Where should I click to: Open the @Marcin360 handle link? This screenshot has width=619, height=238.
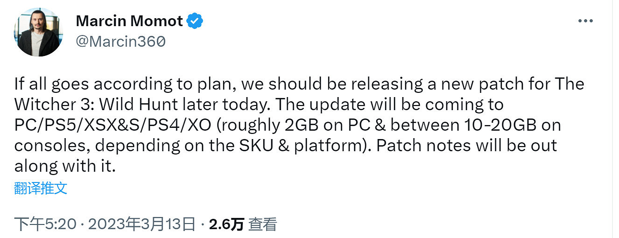tap(120, 42)
